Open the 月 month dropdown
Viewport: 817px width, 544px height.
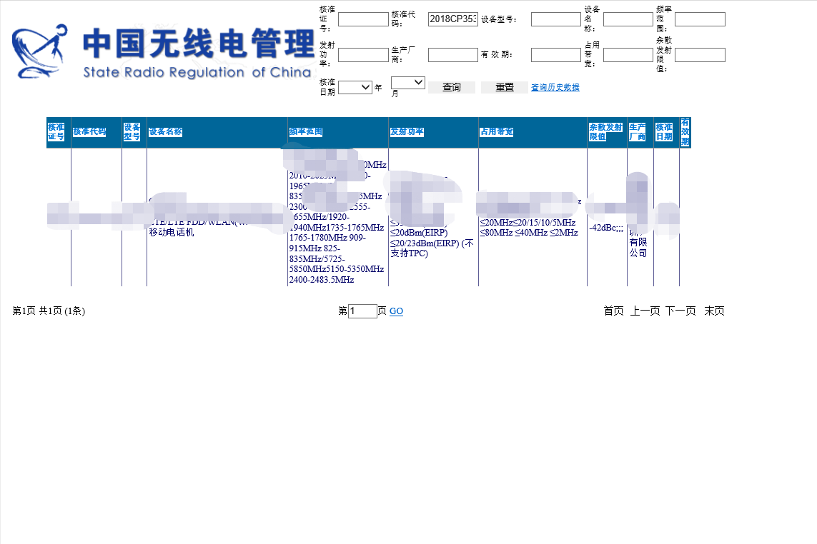coord(407,81)
